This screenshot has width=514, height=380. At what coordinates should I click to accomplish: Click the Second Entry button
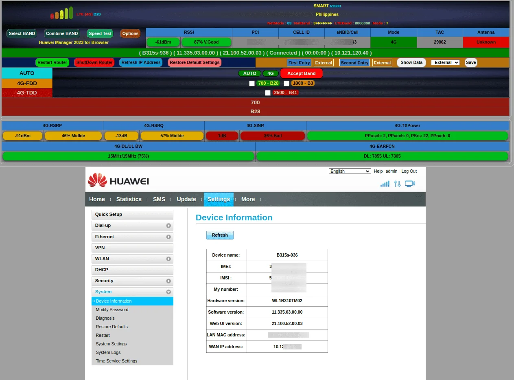click(x=354, y=63)
